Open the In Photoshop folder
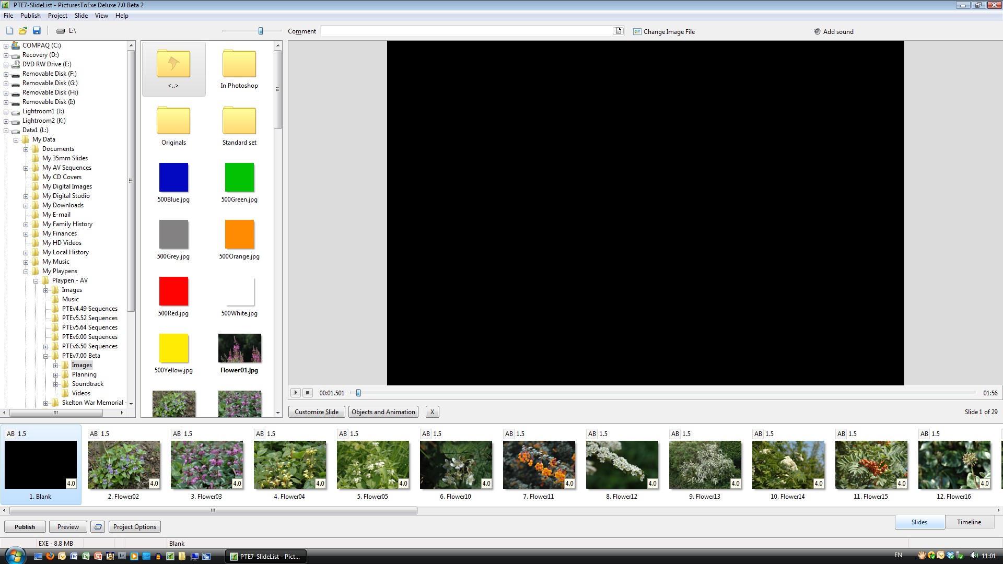Screen dimensions: 1003x564 tap(239, 64)
